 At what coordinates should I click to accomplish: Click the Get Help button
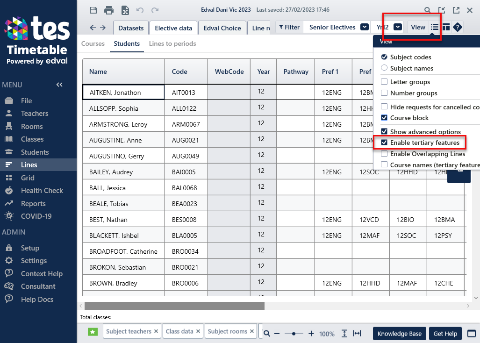tap(445, 334)
